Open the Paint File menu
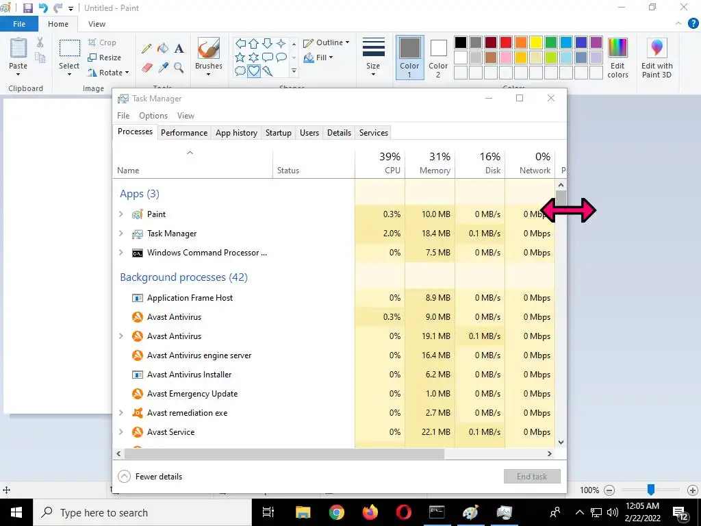Image resolution: width=701 pixels, height=526 pixels. (19, 24)
